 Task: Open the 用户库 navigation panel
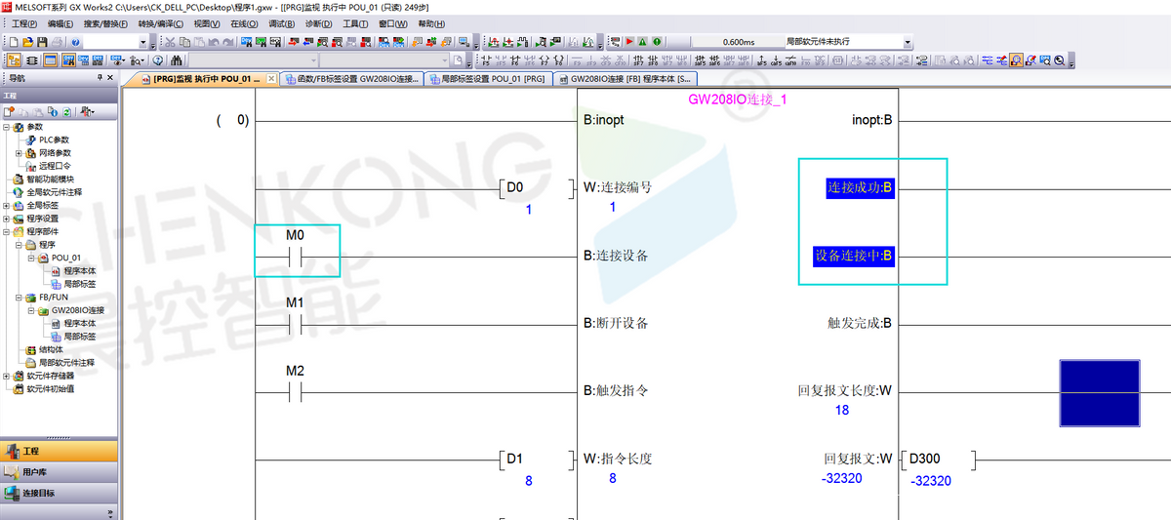[33, 472]
